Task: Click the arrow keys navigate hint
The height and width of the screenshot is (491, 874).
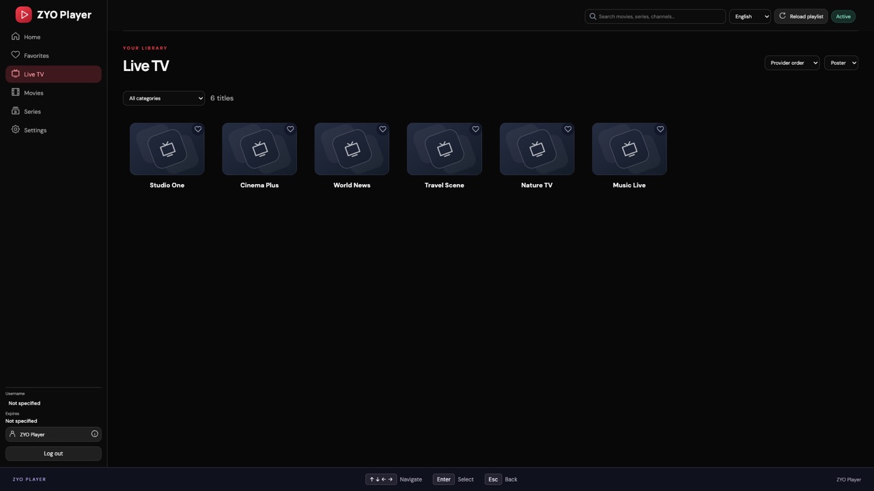Action: coord(381,479)
